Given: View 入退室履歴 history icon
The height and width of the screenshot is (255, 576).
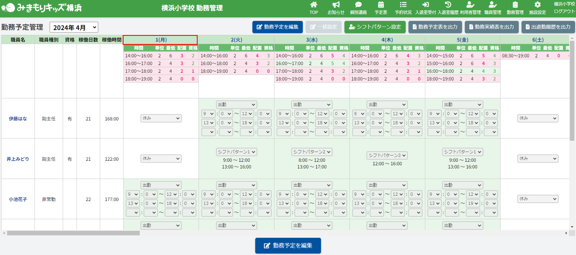Looking at the screenshot, I should tap(448, 5).
